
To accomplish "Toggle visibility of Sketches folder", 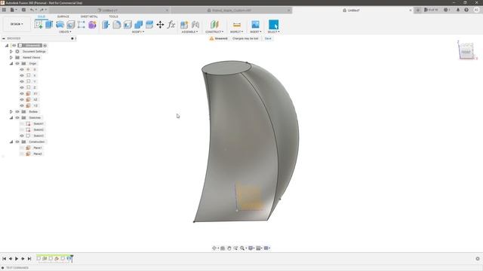I will tap(17, 117).
